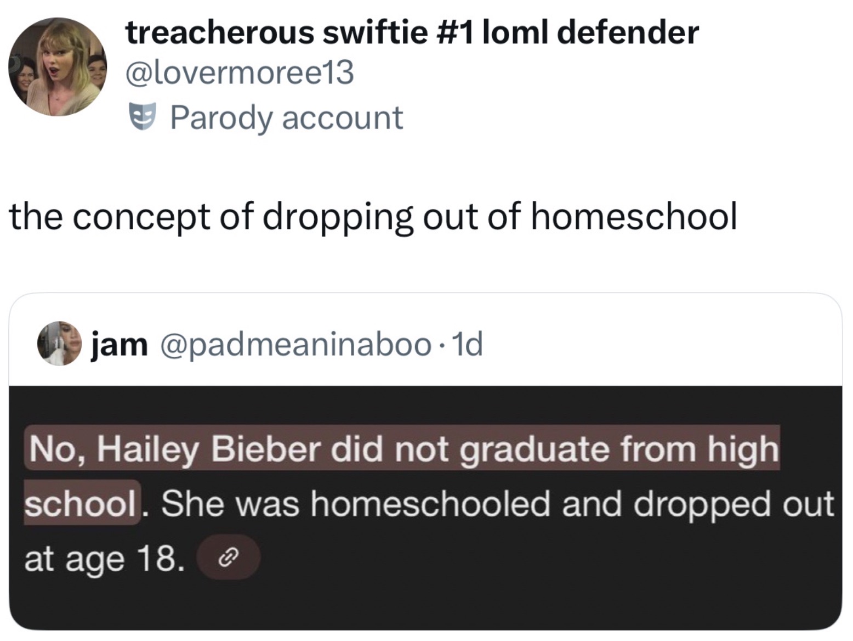
Task: Open the 'treacherous swiftie #1 loml defender' profile name
Action: coord(412,32)
